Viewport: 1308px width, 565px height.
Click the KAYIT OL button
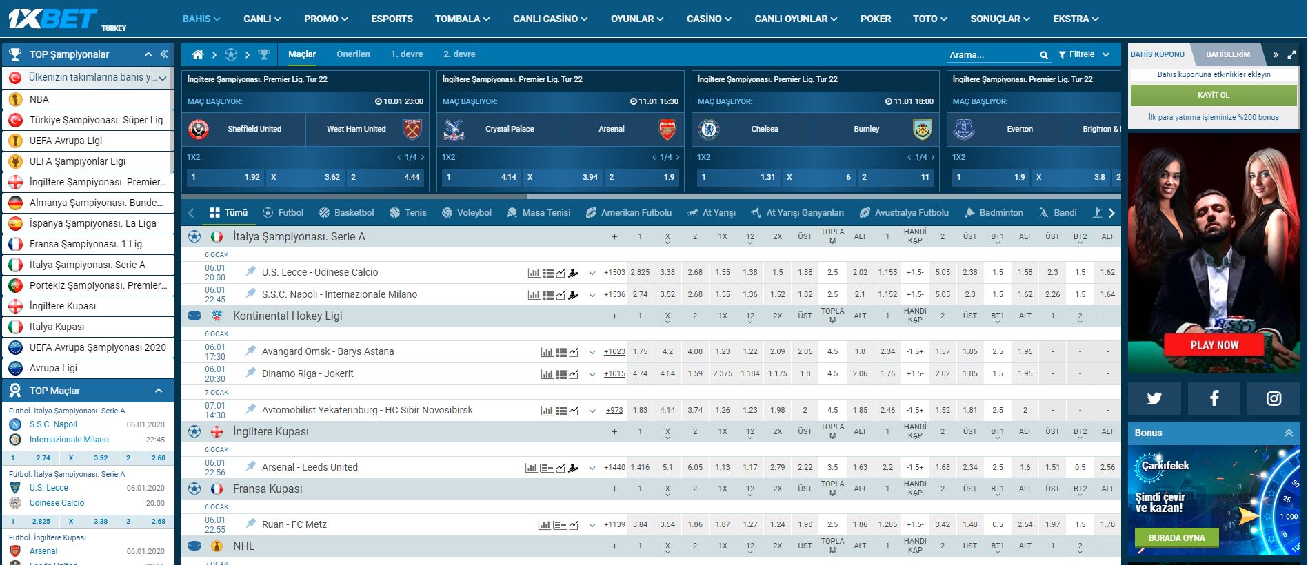point(1214,95)
